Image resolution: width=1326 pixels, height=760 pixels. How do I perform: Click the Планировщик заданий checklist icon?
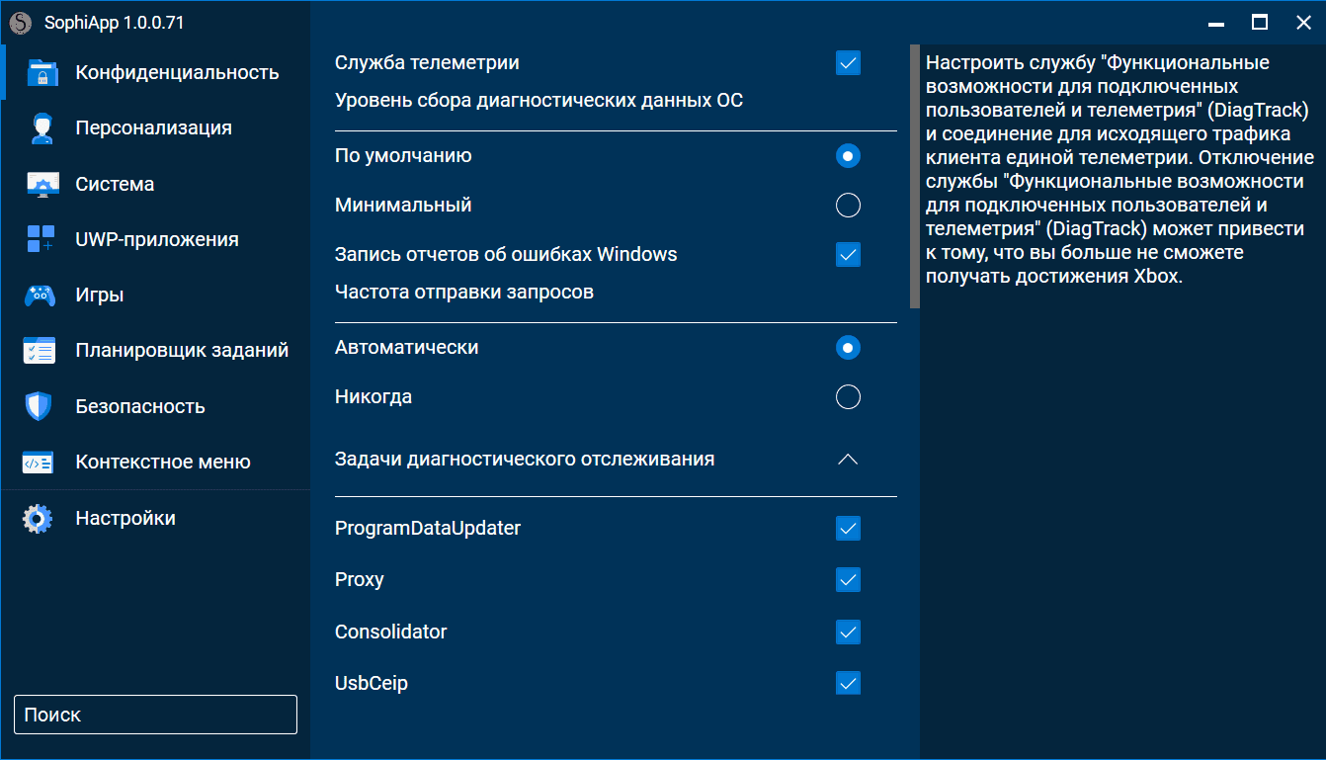pos(41,351)
